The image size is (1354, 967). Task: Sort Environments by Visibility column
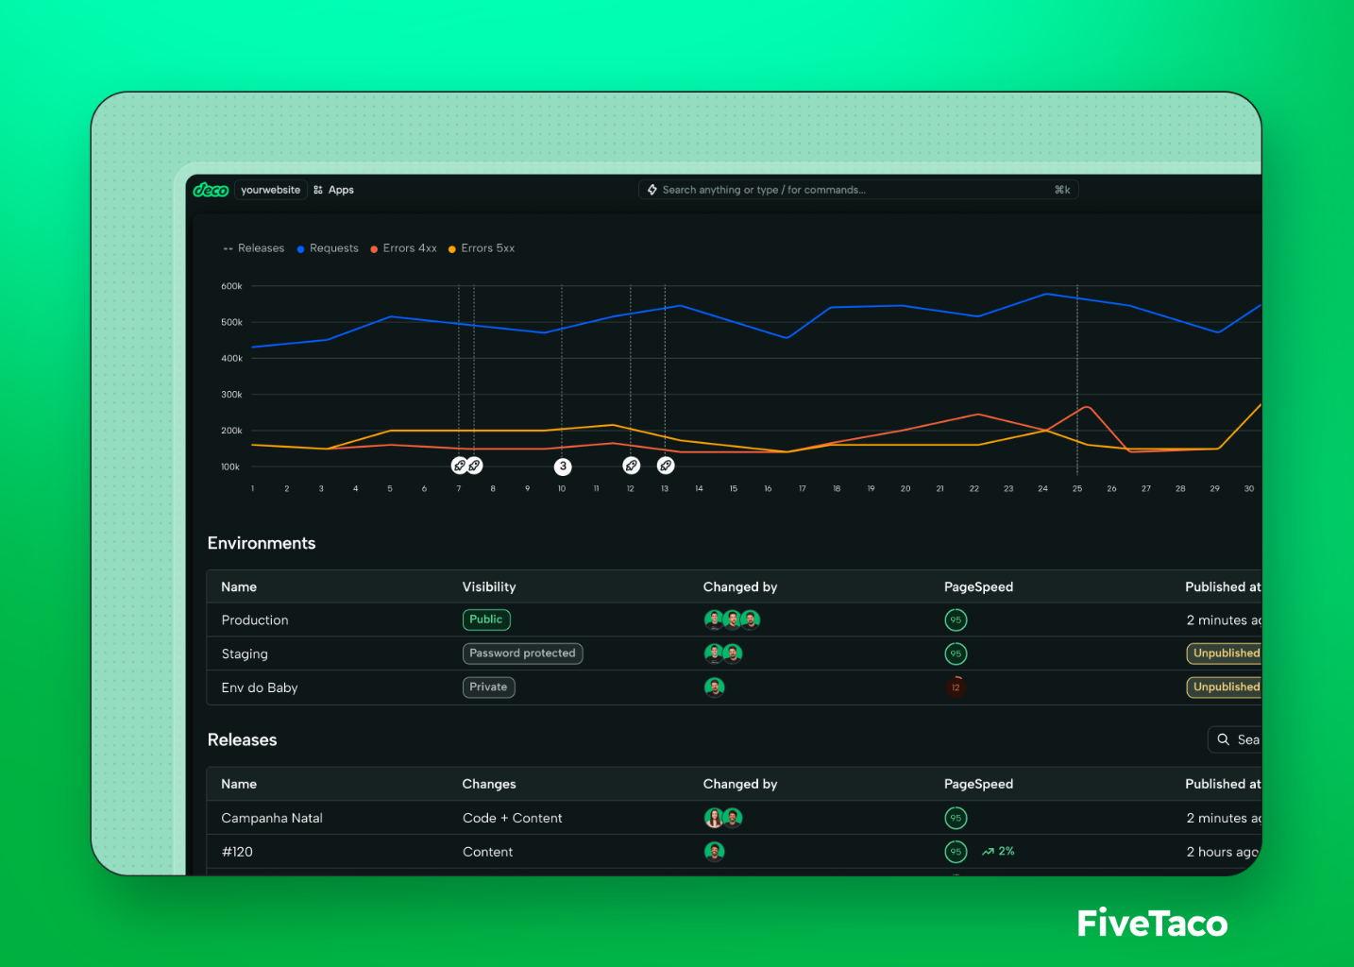pyautogui.click(x=489, y=587)
